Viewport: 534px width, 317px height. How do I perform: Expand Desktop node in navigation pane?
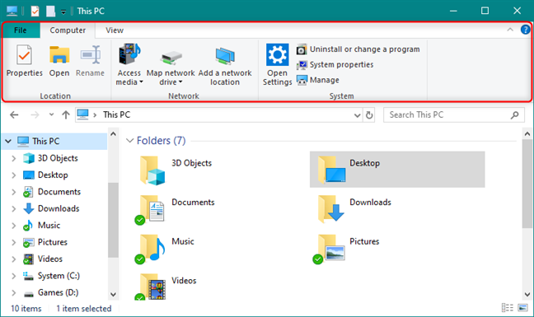14,175
